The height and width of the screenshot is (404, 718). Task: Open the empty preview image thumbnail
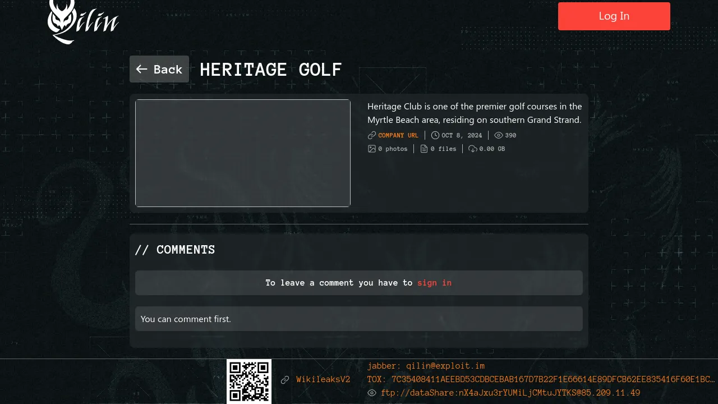[x=243, y=153]
